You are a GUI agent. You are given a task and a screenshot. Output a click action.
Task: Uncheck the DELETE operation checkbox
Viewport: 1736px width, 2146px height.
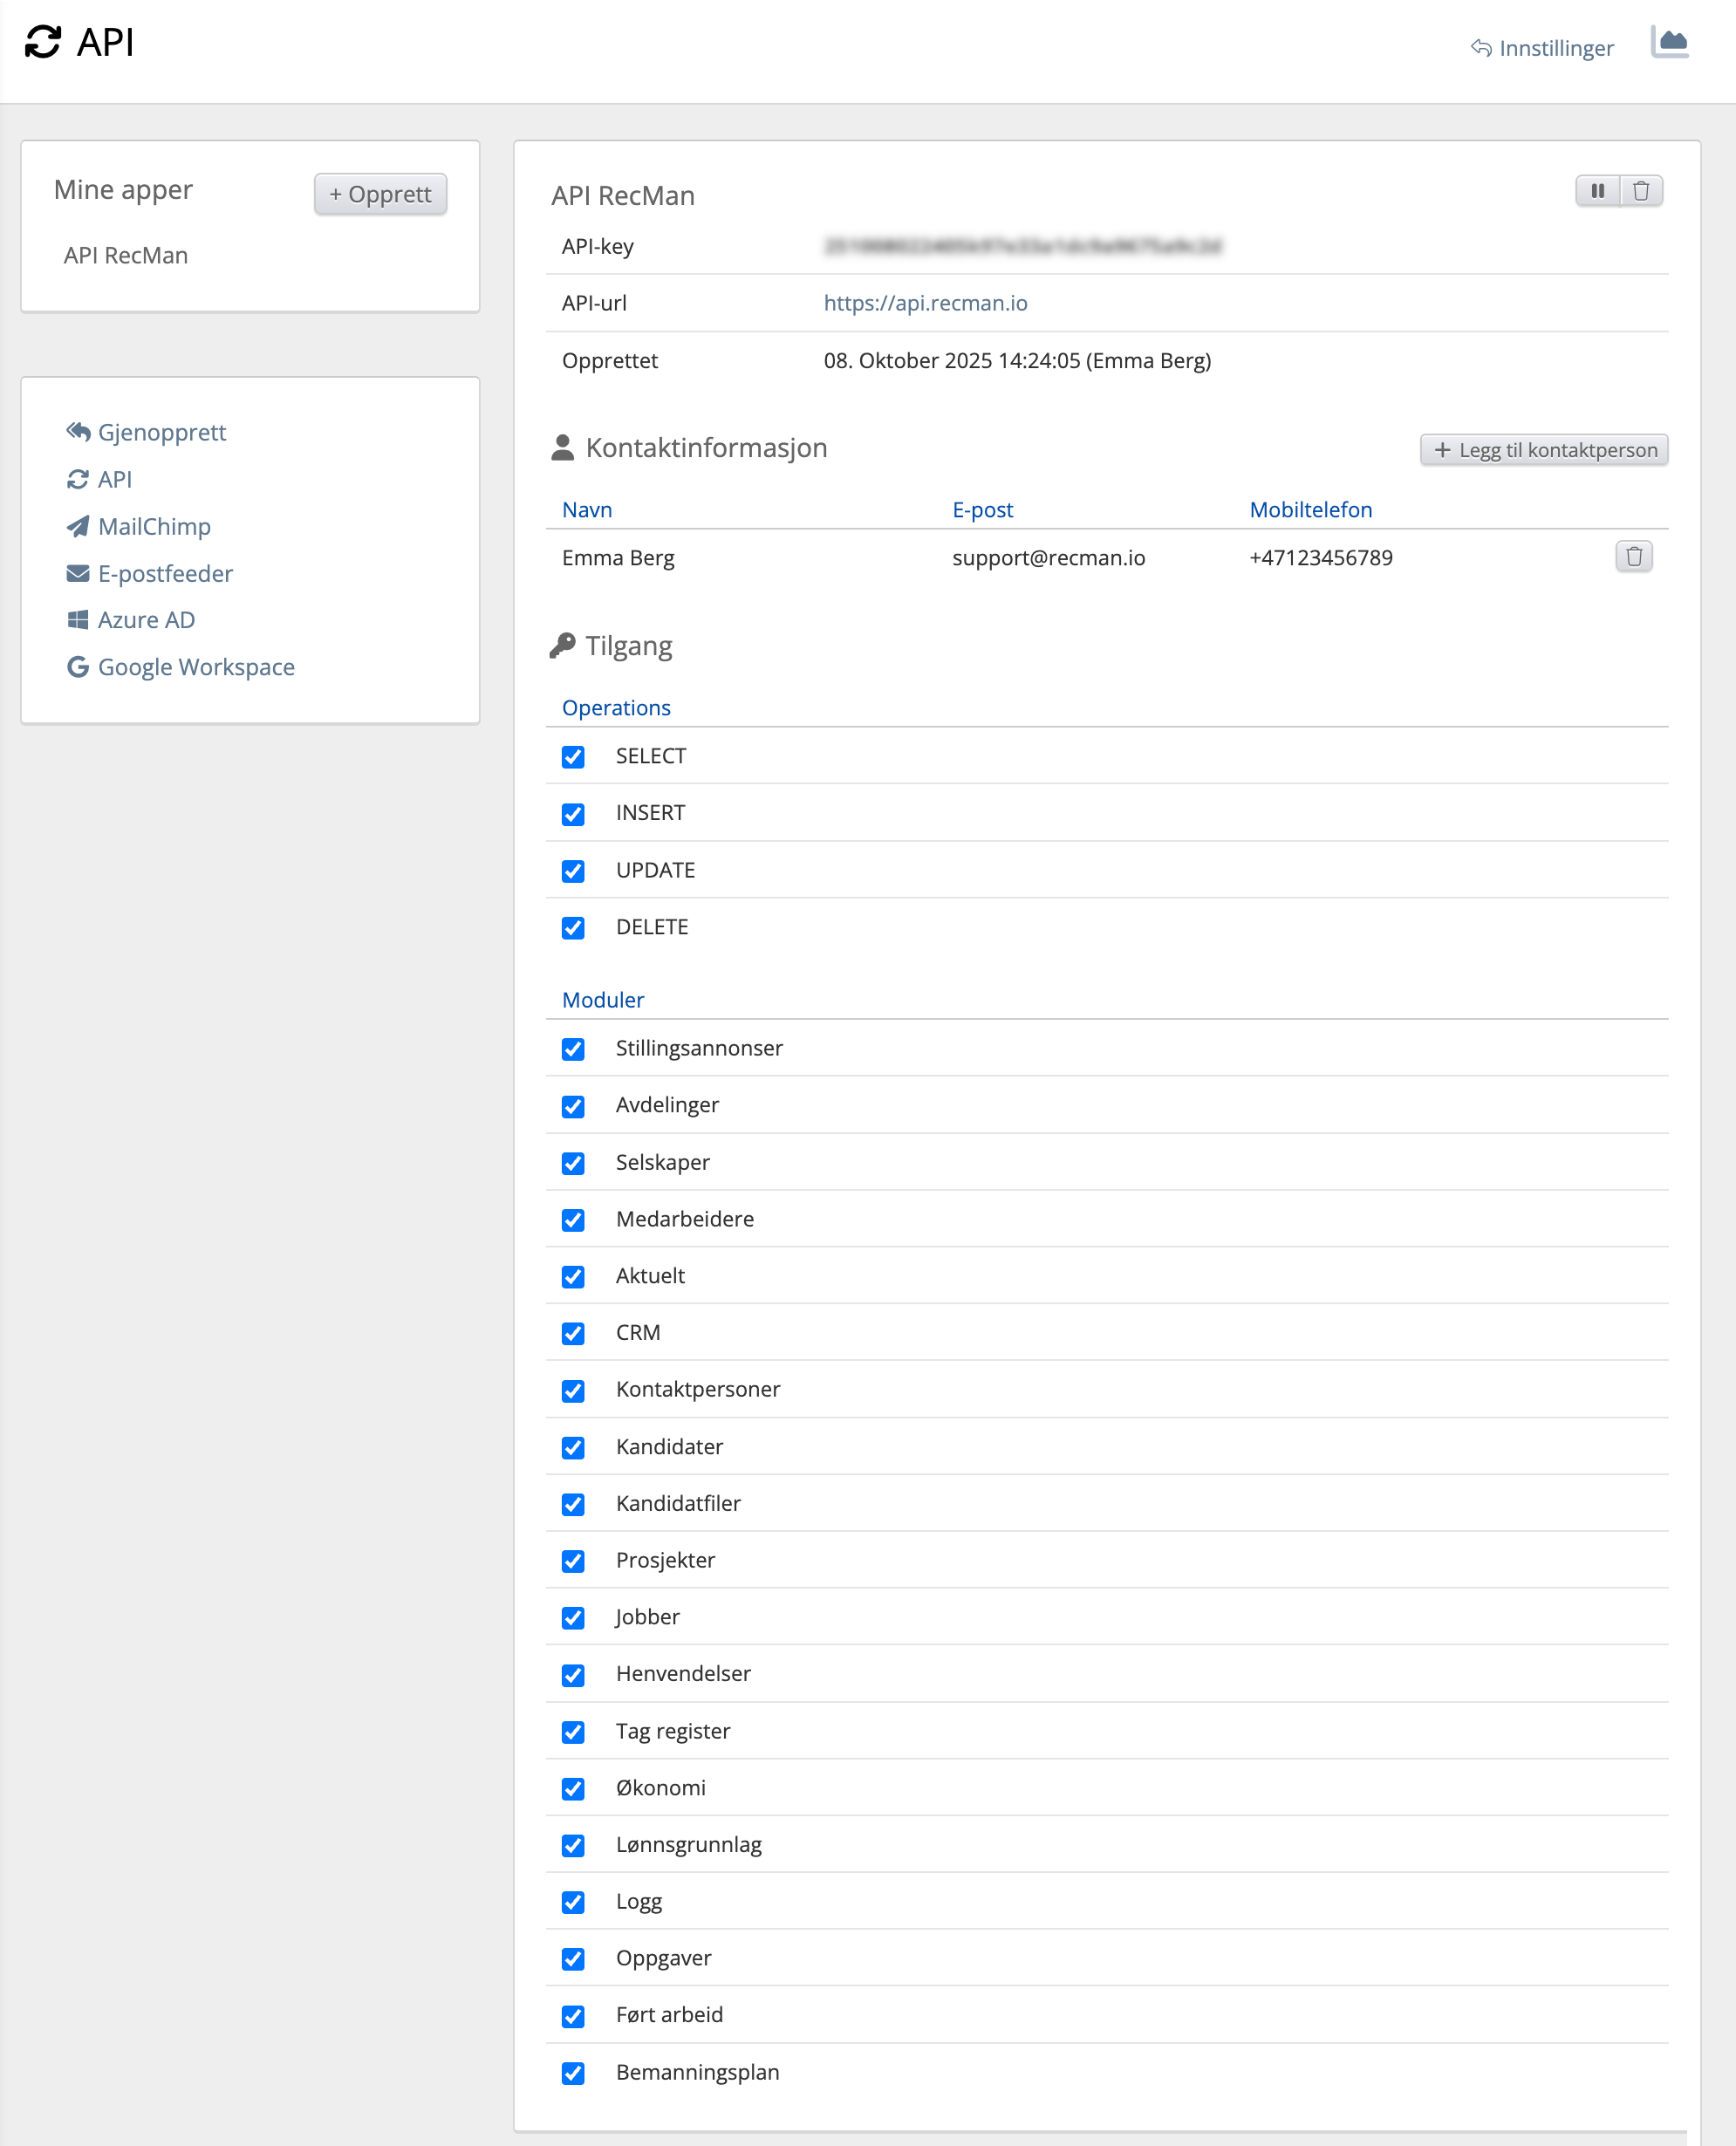[x=573, y=928]
